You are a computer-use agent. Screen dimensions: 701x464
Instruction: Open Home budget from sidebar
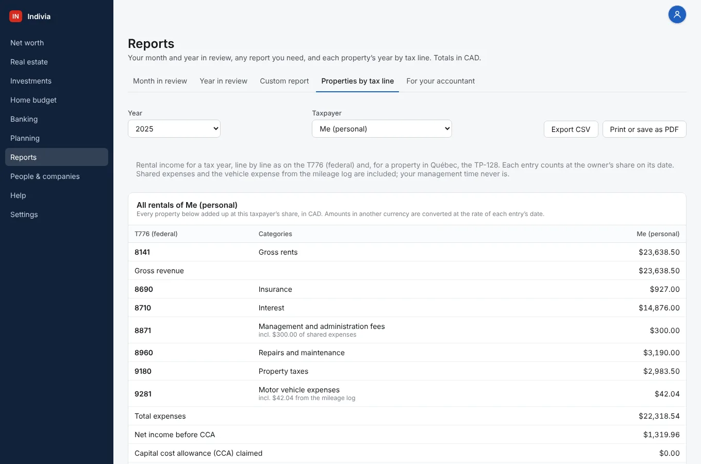coord(57,100)
